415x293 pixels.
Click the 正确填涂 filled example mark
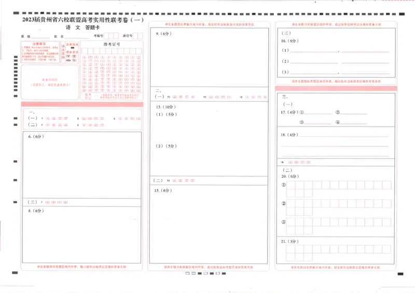click(x=73, y=48)
